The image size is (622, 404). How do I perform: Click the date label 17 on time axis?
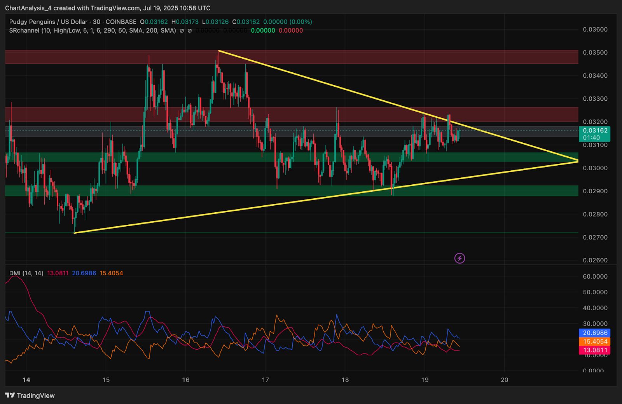(266, 380)
